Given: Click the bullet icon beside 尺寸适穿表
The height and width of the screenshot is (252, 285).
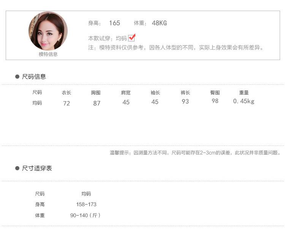Looking at the screenshot, I should click(17, 168).
